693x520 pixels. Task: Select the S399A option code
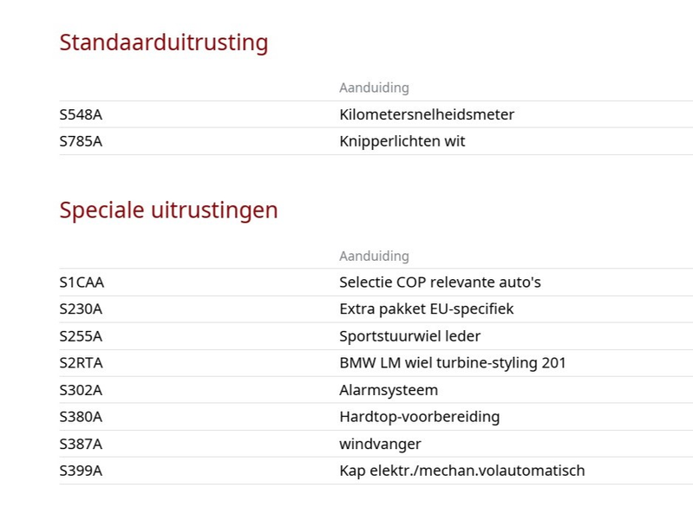(81, 471)
